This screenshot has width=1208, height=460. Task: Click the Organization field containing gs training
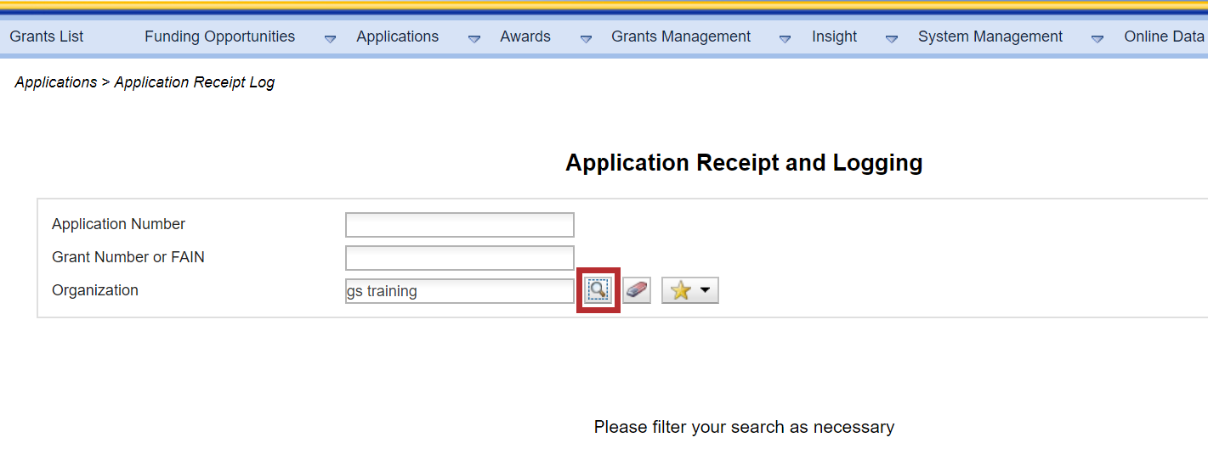(459, 291)
